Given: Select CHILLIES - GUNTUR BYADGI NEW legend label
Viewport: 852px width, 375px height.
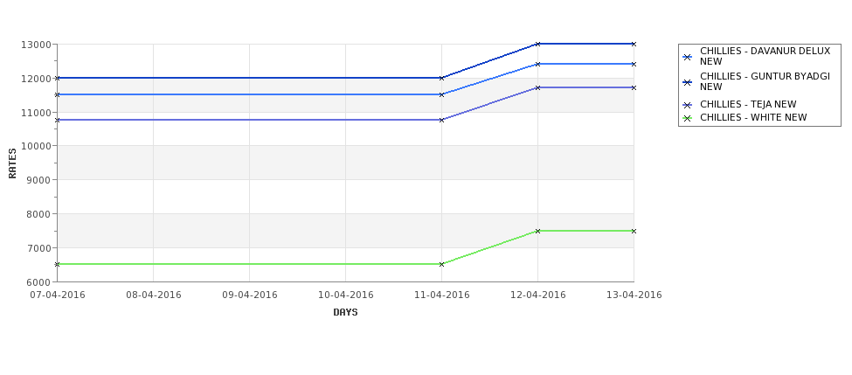Looking at the screenshot, I should click(765, 81).
